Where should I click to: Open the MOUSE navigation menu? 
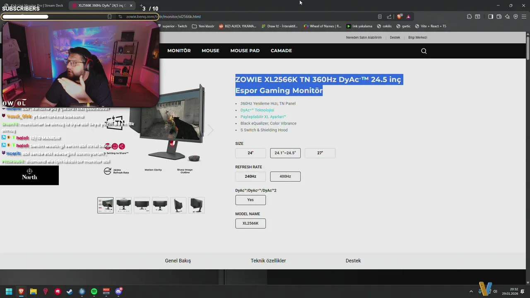[210, 50]
